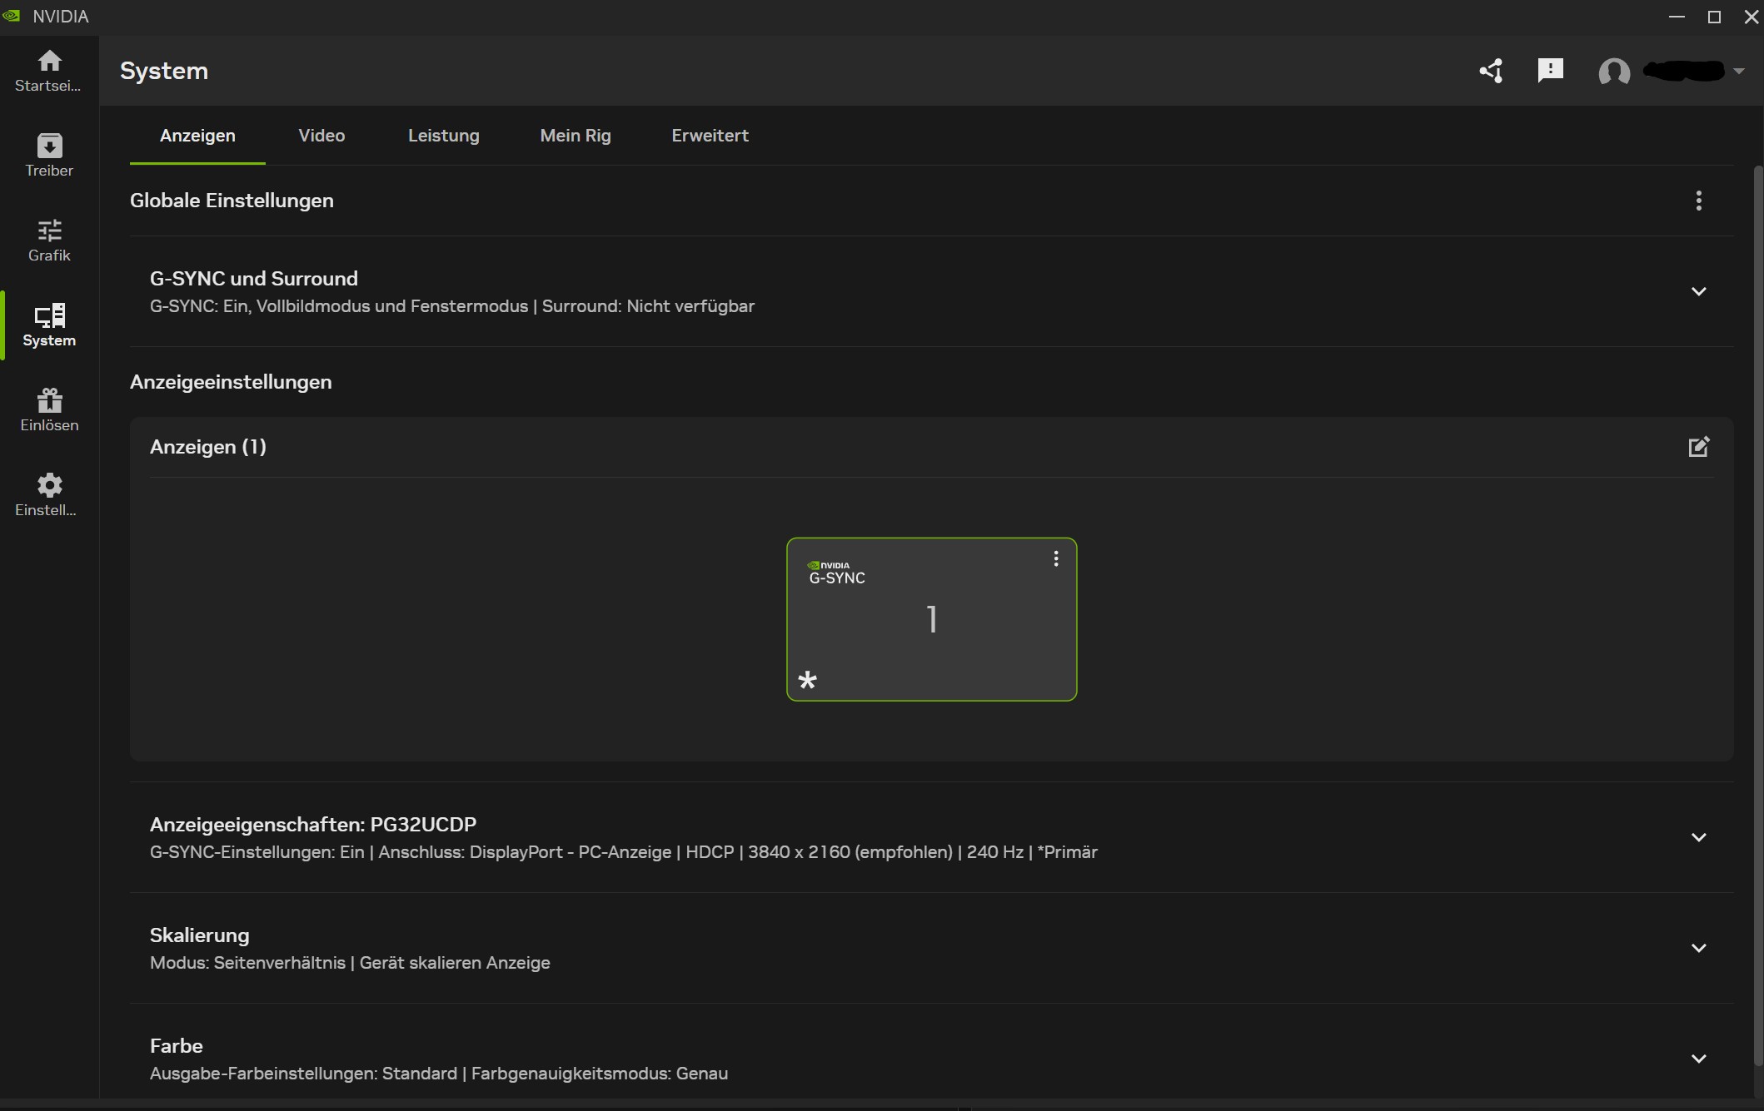This screenshot has width=1764, height=1111.
Task: Expand the Skalierung section
Action: coord(1698,948)
